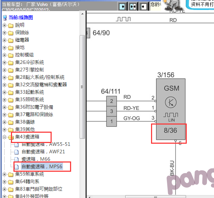Expand the 集27引擎控制 folder
Viewport: 214px width, 198px height.
pyautogui.click(x=4, y=70)
